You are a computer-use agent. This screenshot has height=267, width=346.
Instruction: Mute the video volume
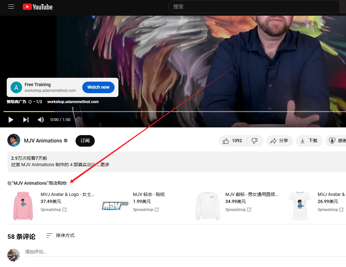41,120
